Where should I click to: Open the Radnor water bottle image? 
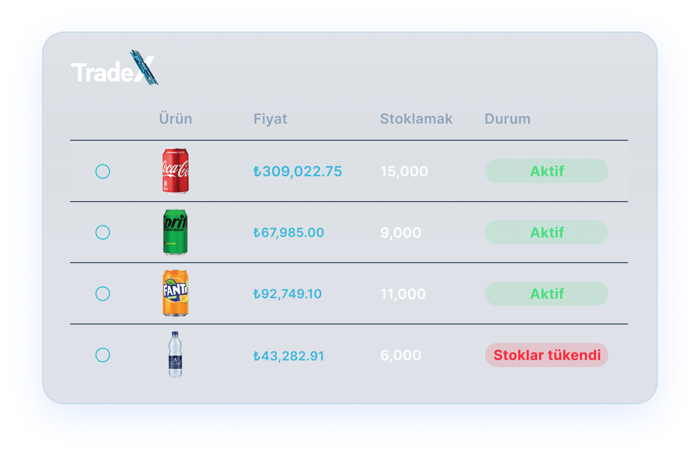tap(175, 354)
